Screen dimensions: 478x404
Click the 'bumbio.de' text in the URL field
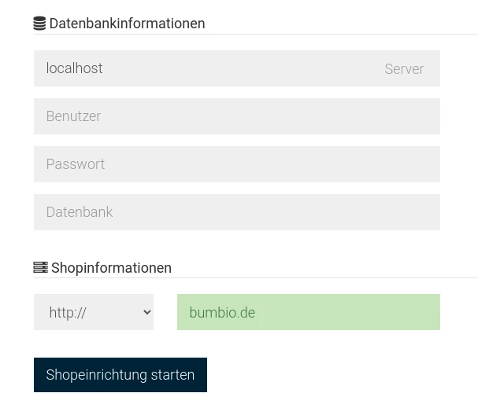(x=222, y=312)
